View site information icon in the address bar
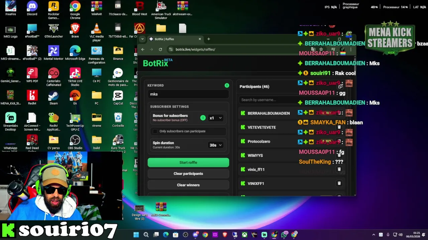Image resolution: width=428 pixels, height=240 pixels. (171, 49)
